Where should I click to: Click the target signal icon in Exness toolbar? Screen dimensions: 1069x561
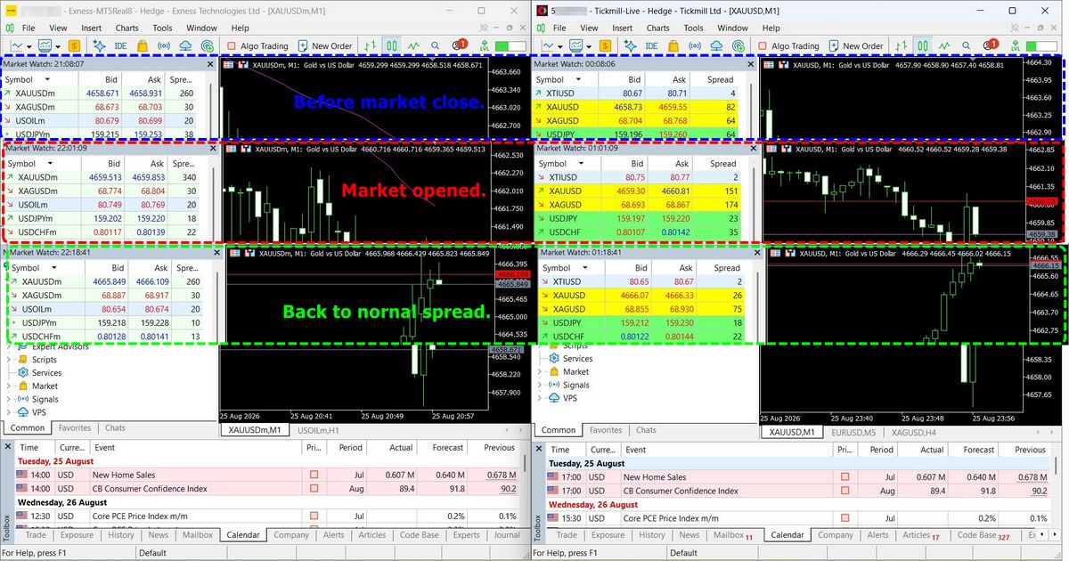208,45
